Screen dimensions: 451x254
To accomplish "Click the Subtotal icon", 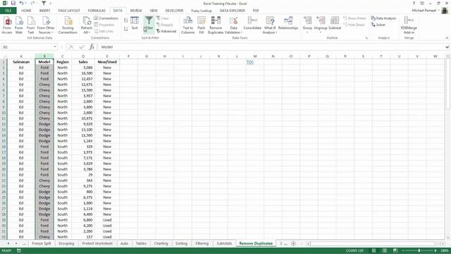I will tap(335, 23).
